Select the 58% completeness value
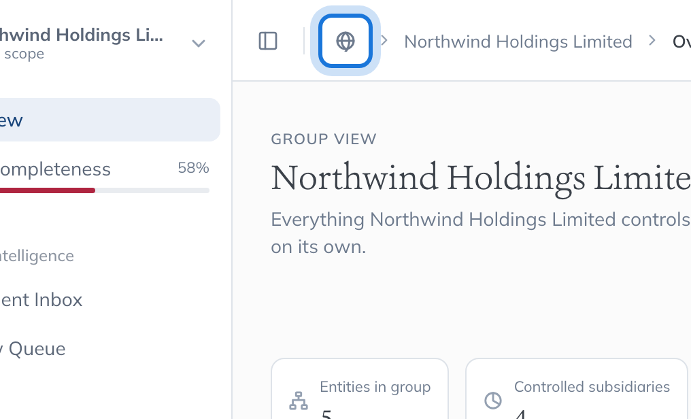The image size is (691, 419). (x=193, y=168)
